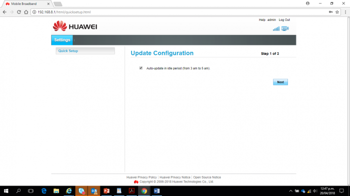Launch Microsoft Edge from taskbar
The width and height of the screenshot is (350, 196).
pyautogui.click(x=44, y=191)
